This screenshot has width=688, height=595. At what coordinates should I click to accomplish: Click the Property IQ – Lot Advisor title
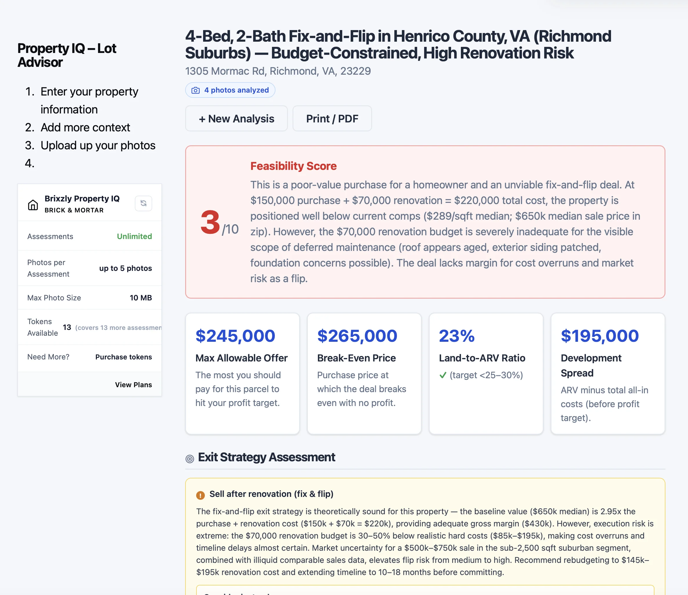point(67,56)
